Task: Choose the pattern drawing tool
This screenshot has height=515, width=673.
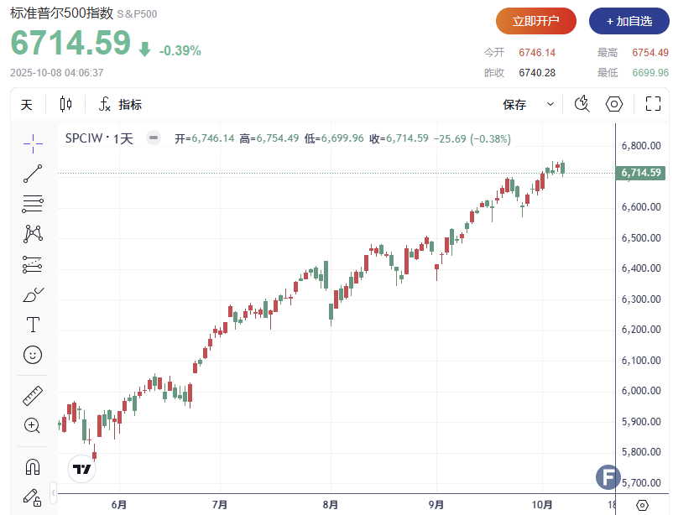Action: [x=33, y=233]
